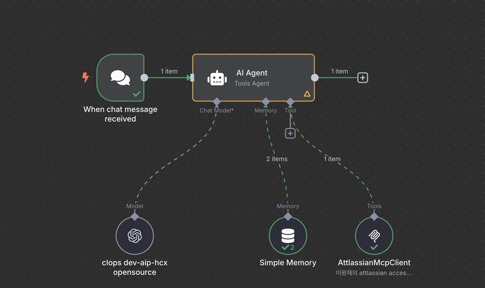The image size is (485, 288).
Task: Click the plus button below the Tool connector
Action: point(290,133)
